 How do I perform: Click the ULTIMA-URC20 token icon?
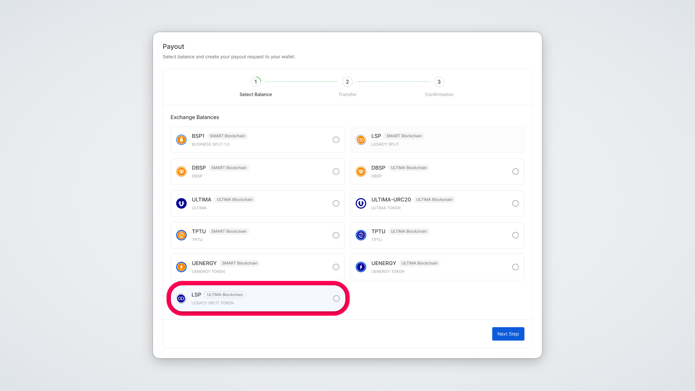pos(361,203)
